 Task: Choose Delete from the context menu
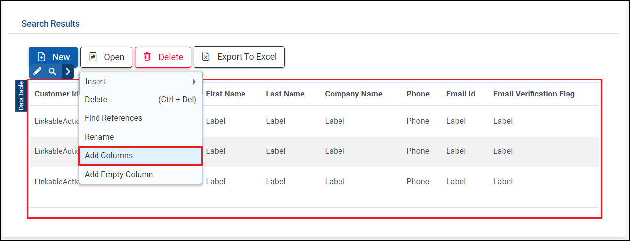141,100
